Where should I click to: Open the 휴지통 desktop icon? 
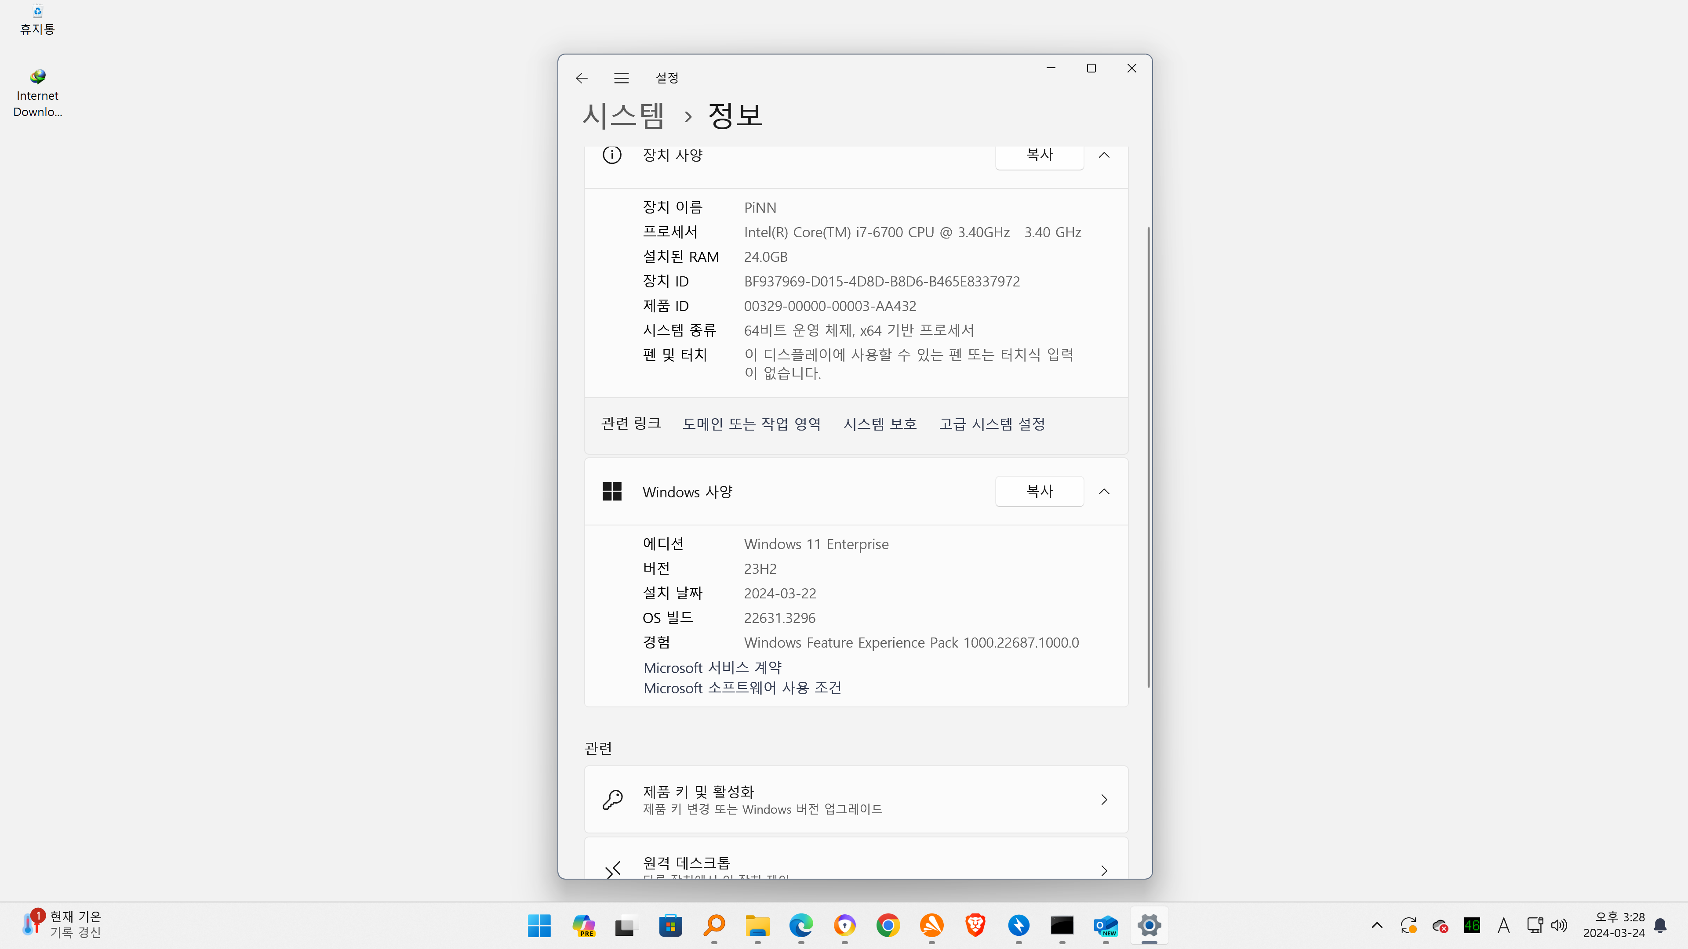point(37,20)
